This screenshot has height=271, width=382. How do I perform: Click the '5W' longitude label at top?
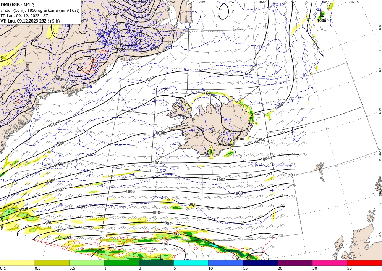[x=291, y=2]
